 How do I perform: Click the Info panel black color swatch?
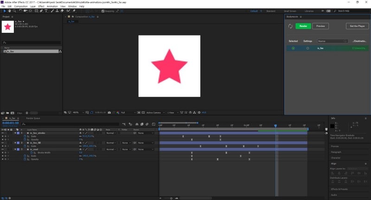(332, 126)
